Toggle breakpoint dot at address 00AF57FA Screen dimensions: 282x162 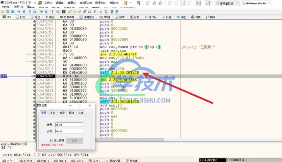coord(34,72)
